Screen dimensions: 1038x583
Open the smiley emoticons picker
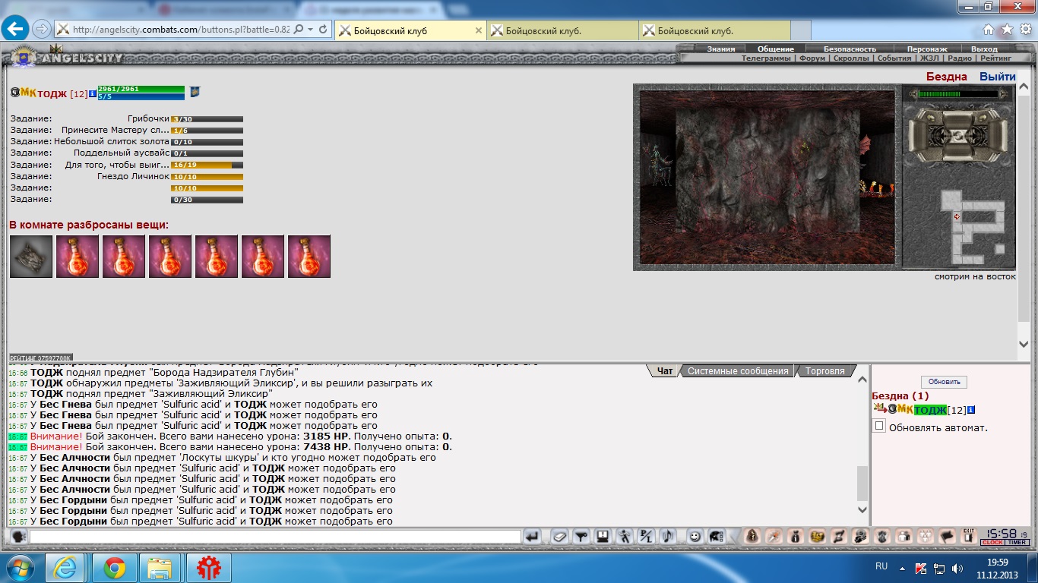[x=695, y=537]
